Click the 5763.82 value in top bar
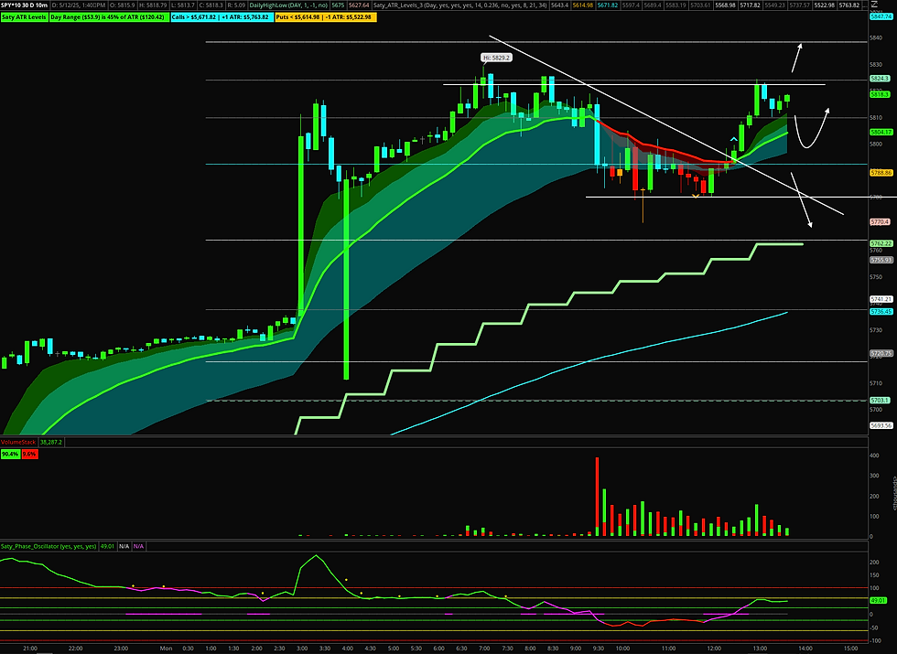 click(x=849, y=5)
